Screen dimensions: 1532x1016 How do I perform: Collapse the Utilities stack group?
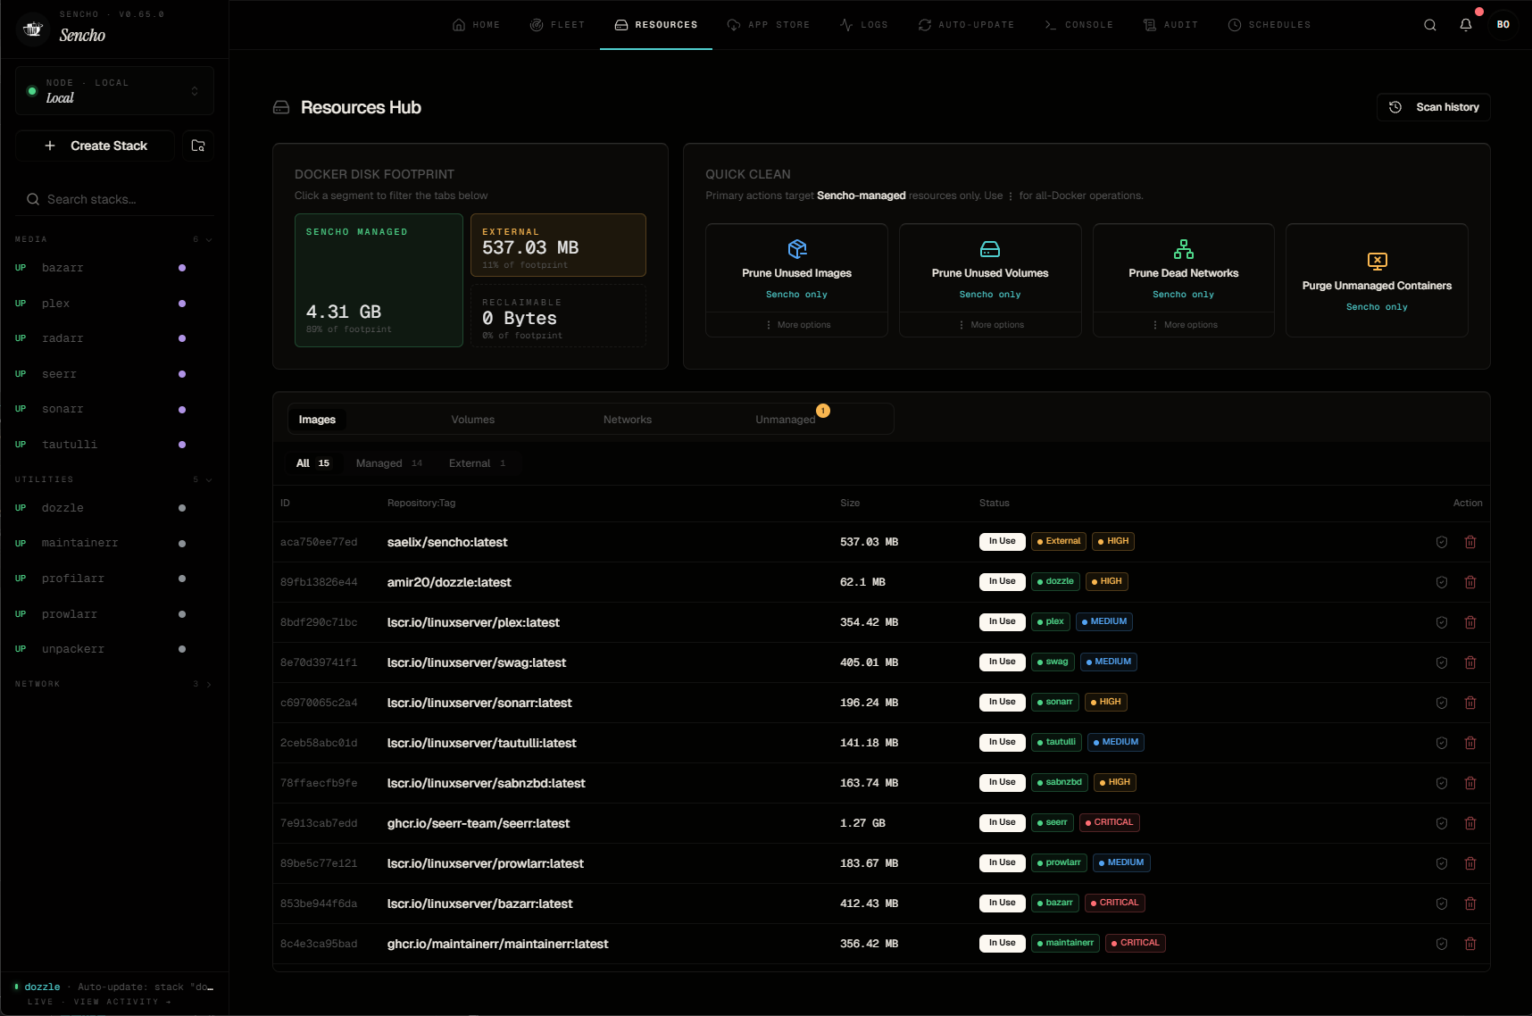114,479
